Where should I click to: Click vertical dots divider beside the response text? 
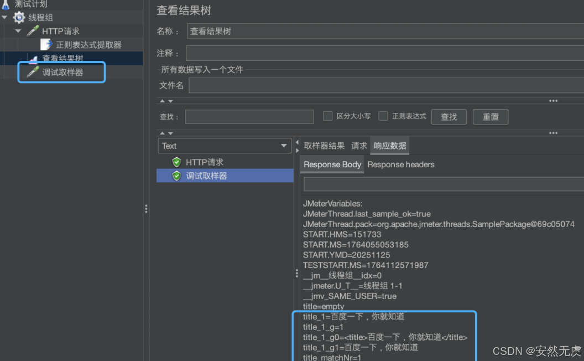point(297,274)
